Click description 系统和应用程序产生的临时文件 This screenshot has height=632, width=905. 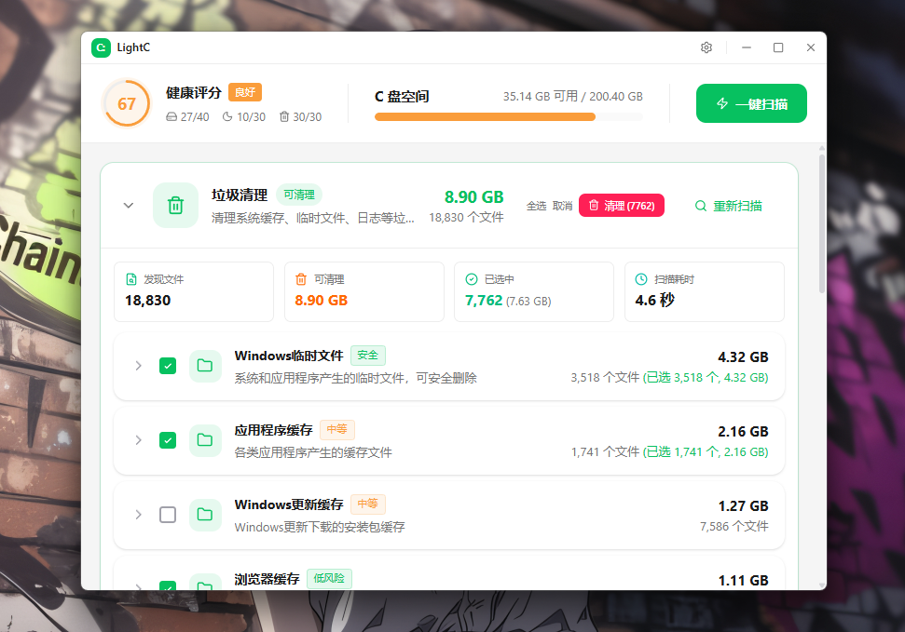point(355,378)
